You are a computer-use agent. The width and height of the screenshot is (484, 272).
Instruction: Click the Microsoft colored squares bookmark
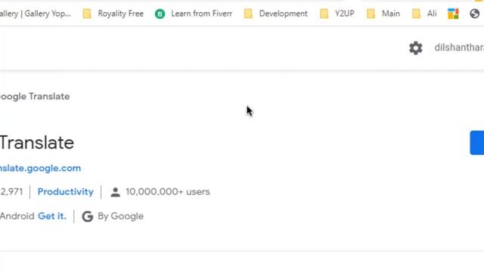pos(453,14)
